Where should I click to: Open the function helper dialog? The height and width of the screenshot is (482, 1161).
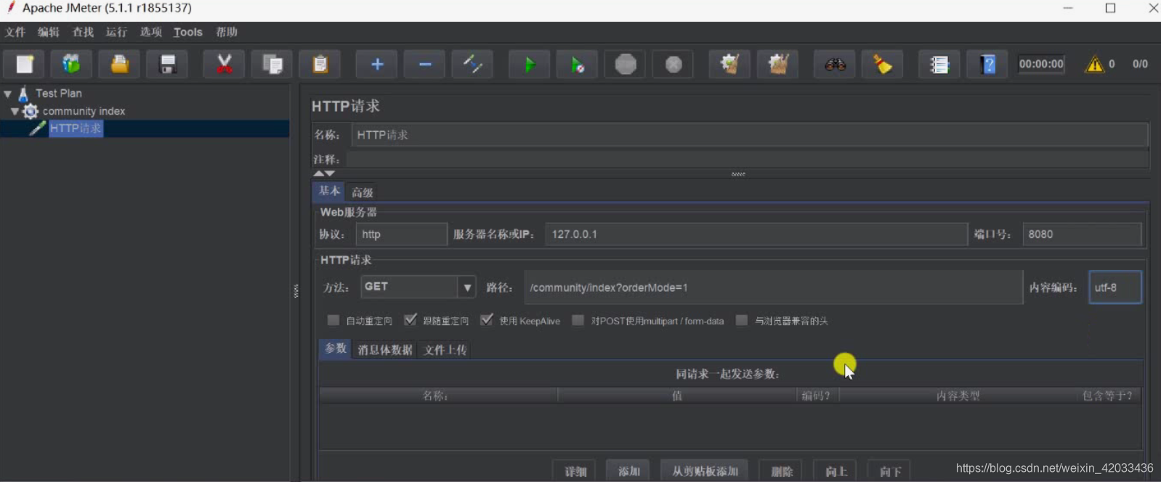point(939,65)
